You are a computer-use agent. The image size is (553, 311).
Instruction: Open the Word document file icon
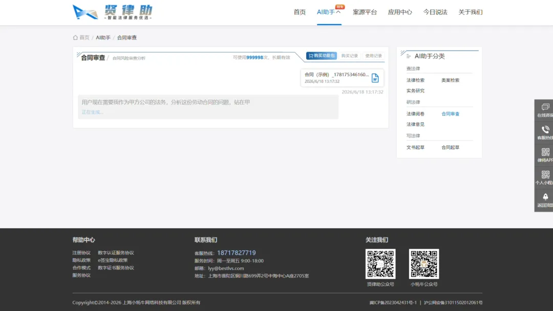coord(375,78)
